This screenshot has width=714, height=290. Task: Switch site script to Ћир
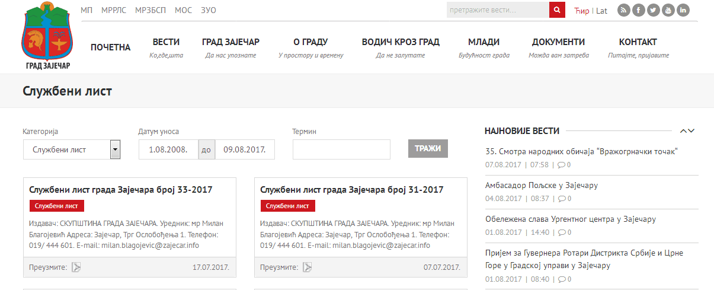pyautogui.click(x=581, y=11)
